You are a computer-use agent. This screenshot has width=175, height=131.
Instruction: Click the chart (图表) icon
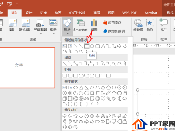pyautogui.click(x=94, y=25)
